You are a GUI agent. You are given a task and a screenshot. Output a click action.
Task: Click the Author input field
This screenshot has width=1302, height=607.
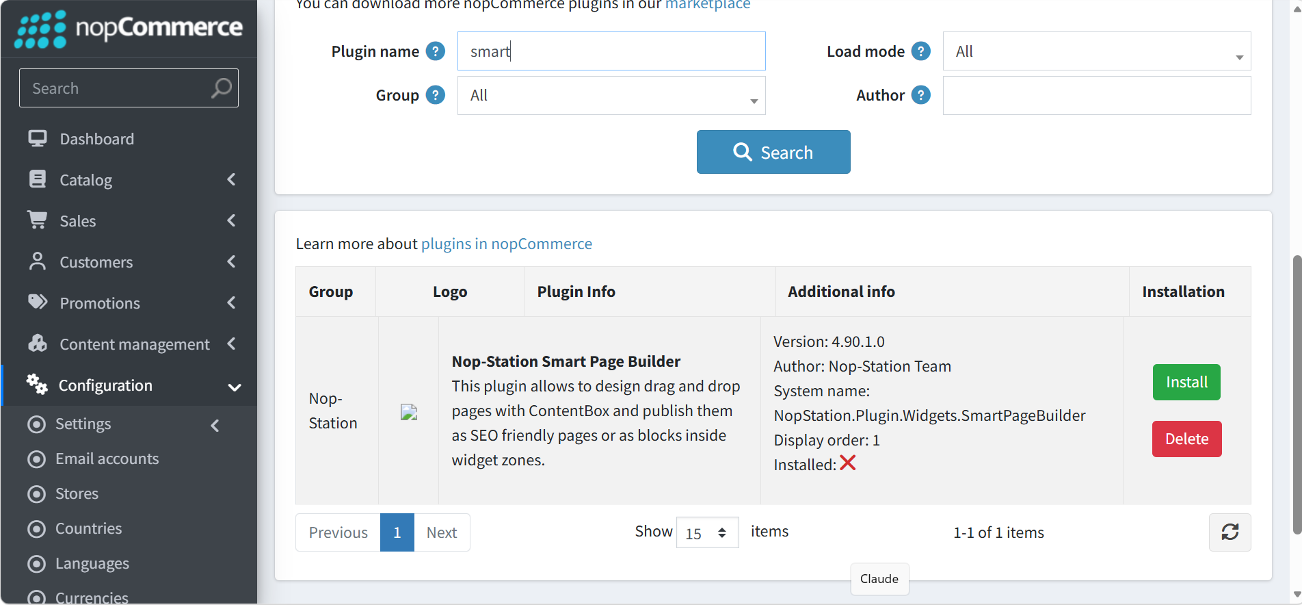(1097, 95)
